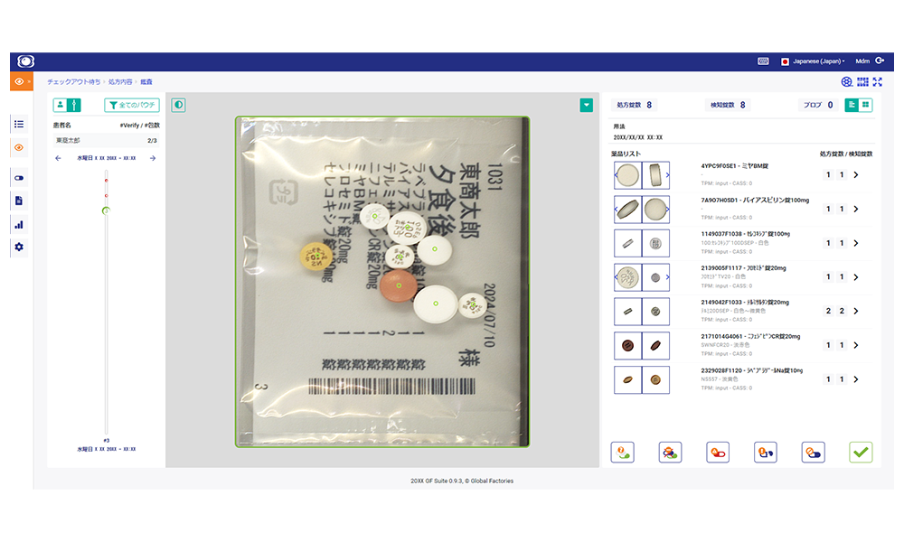904x542 pixels.
Task: Click the help lifebuoy icon
Action: (x=846, y=82)
